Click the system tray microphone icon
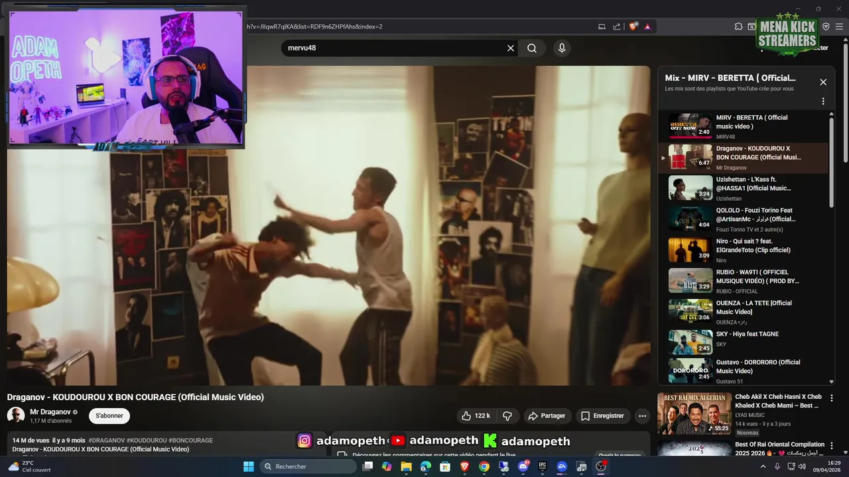Screen dimensions: 849x477 click(777, 466)
